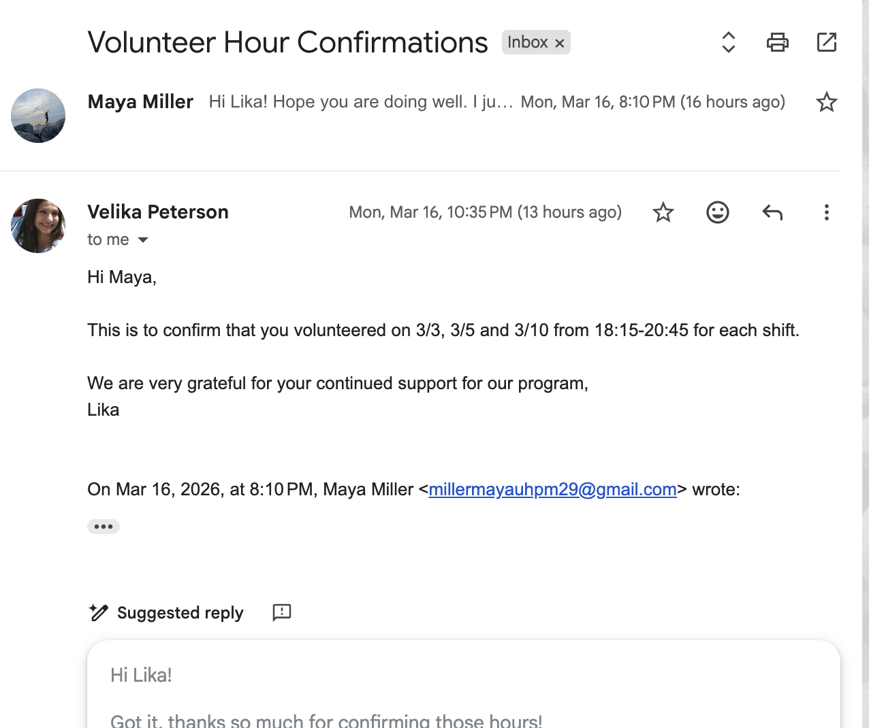Show trimmed quoted content
This screenshot has width=869, height=728.
pyautogui.click(x=104, y=527)
